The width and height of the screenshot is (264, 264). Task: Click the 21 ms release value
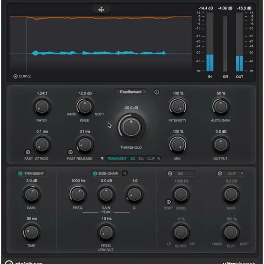tap(85, 131)
